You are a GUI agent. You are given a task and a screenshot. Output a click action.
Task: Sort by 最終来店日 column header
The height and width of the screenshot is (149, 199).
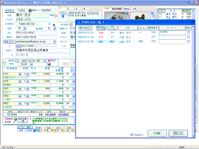point(86,28)
